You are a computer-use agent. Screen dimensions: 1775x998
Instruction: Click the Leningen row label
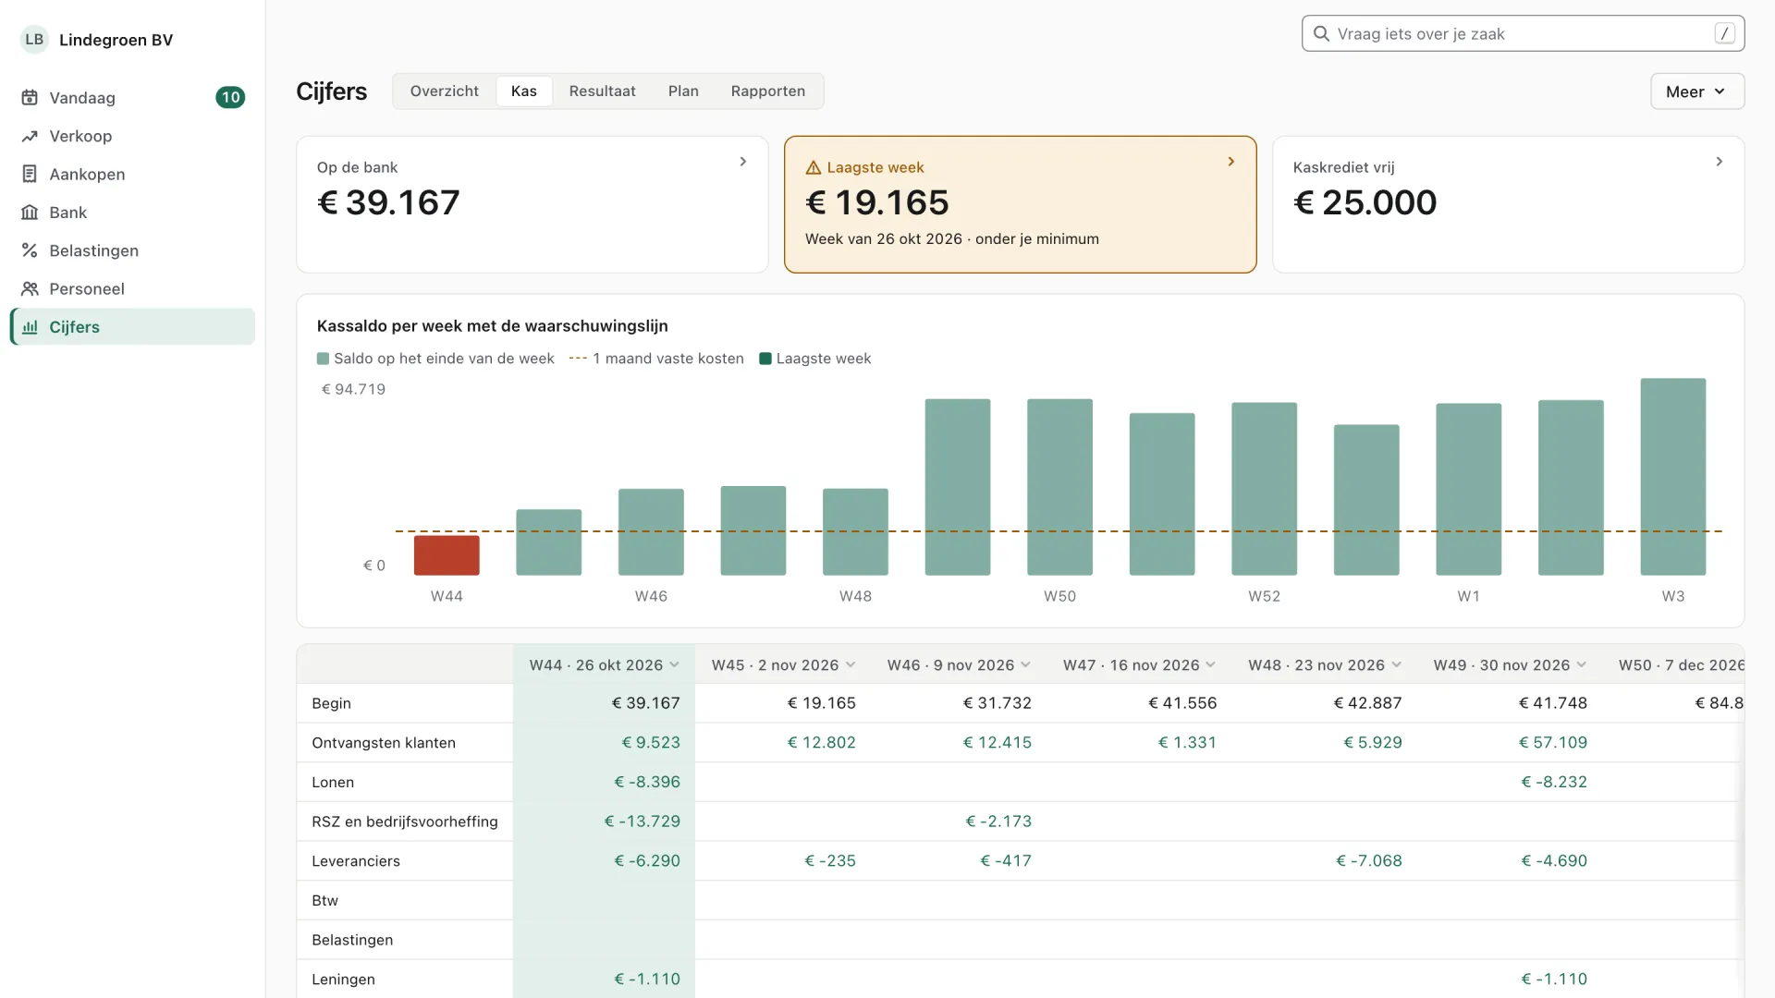(x=344, y=980)
